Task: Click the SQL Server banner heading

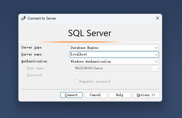Action: tap(89, 33)
